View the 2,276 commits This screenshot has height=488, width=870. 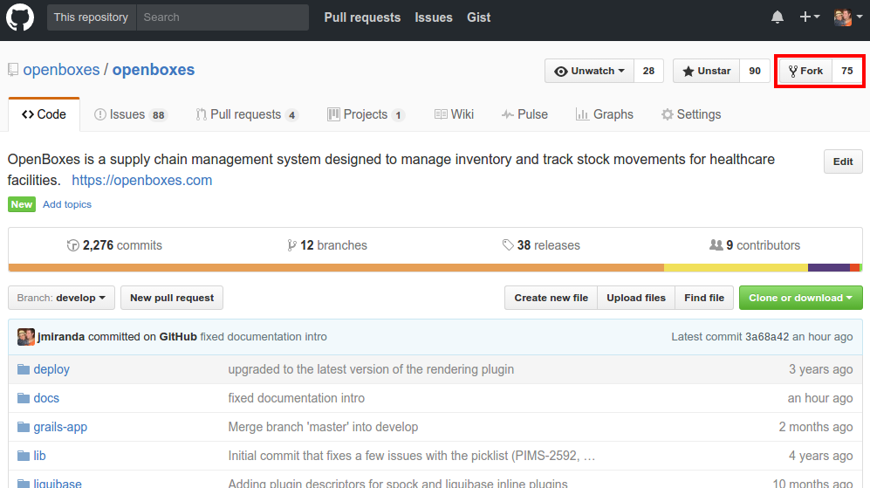[114, 245]
